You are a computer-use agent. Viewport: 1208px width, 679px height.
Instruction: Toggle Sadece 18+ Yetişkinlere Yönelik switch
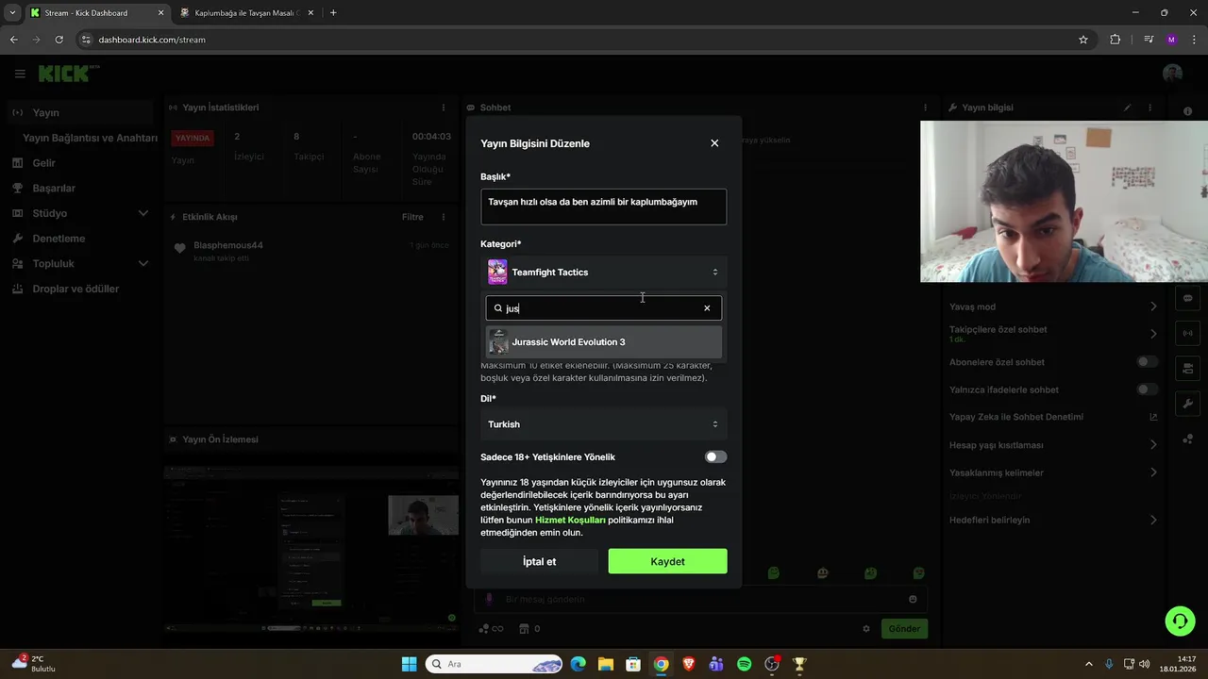tap(716, 457)
